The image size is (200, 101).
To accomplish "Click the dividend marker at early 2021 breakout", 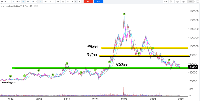I will pyautogui.click(x=110, y=62).
